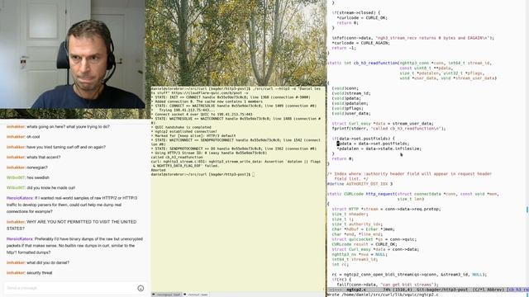This screenshot has width=529, height=297.
Task: Click chat message 'what did you do daniel?'
Action: point(48,262)
